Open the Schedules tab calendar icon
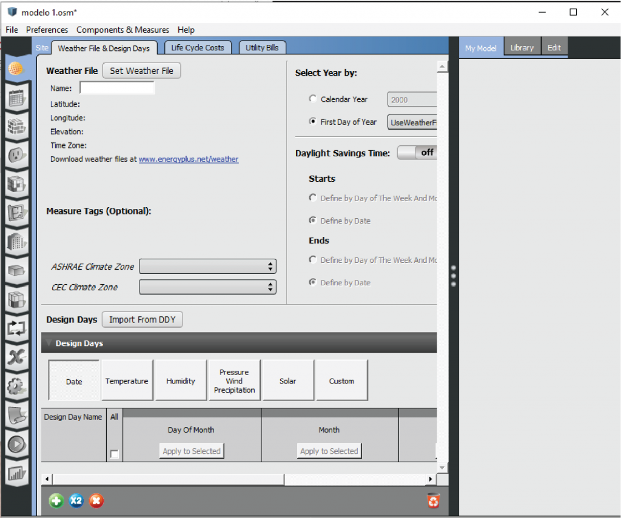This screenshot has height=518, width=621. 16,98
